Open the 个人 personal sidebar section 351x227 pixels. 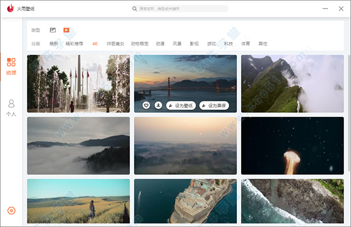(11, 108)
